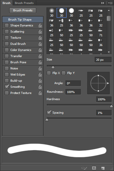
Task: Click the live tip brush preview icon
Action: click(x=84, y=168)
